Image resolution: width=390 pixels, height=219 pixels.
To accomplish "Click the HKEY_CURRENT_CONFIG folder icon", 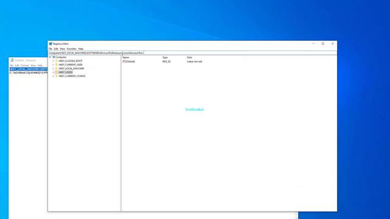I will tap(57, 76).
